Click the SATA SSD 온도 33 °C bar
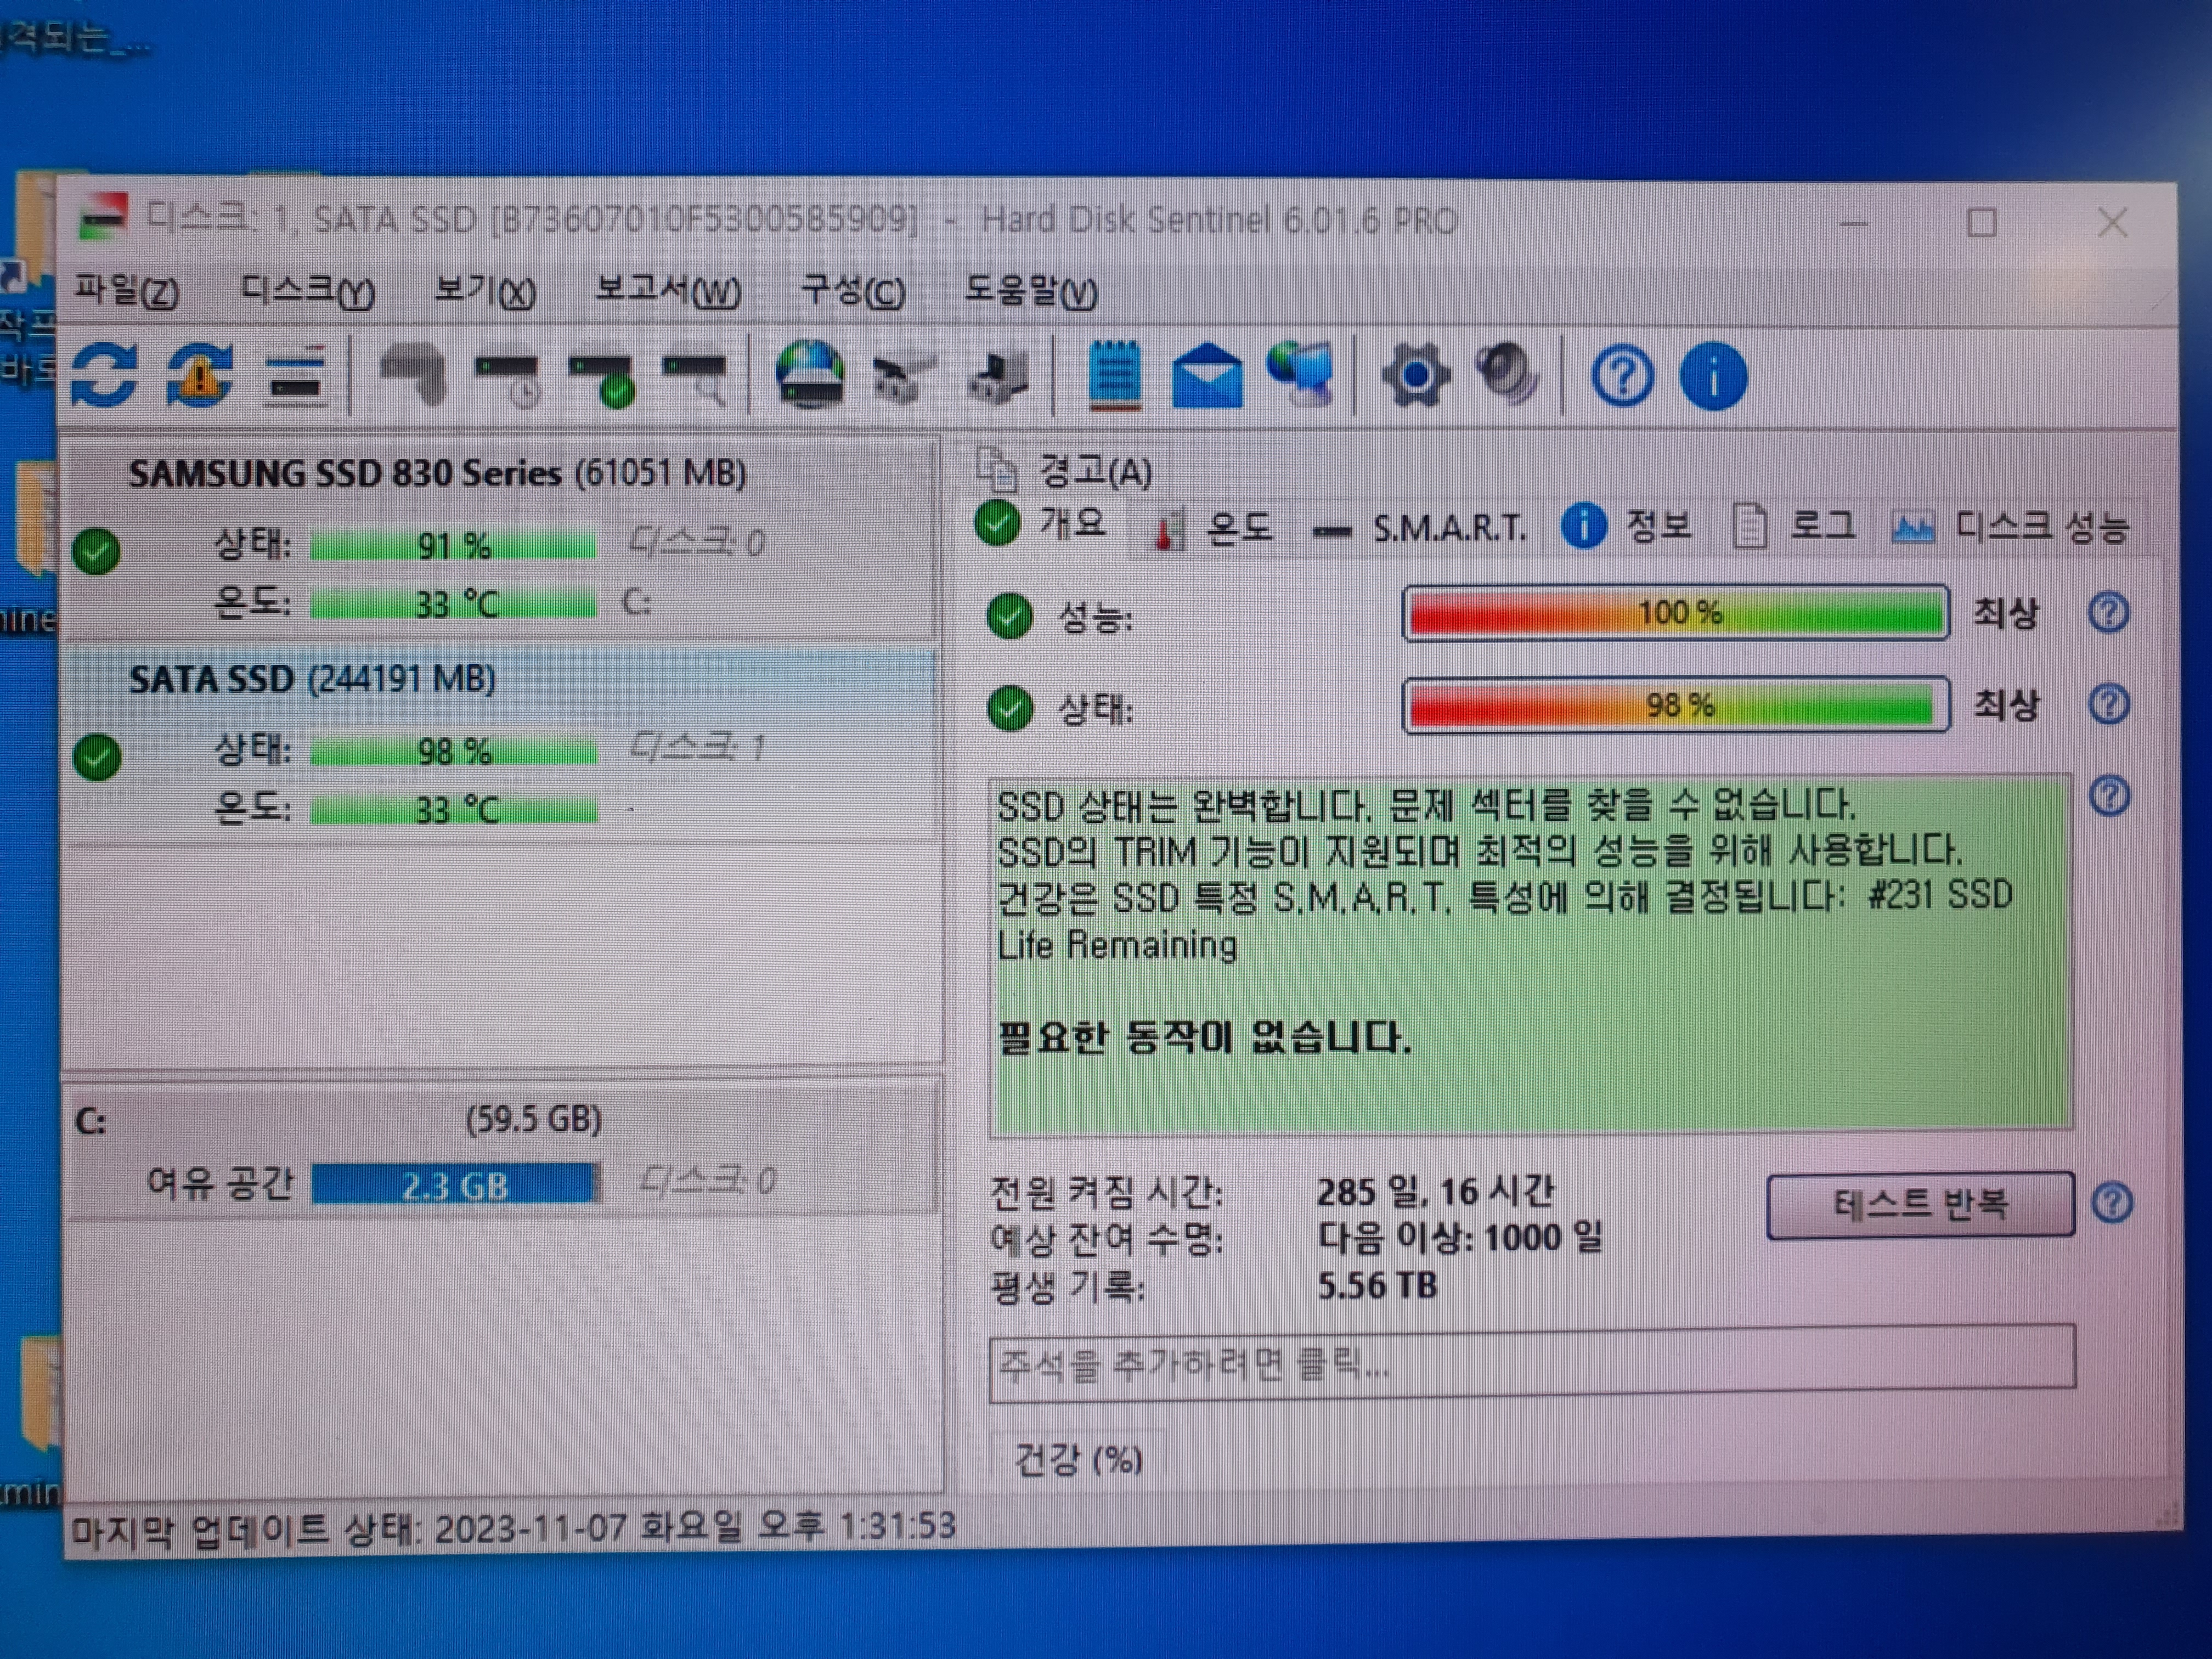The image size is (2212, 1659). tap(453, 808)
